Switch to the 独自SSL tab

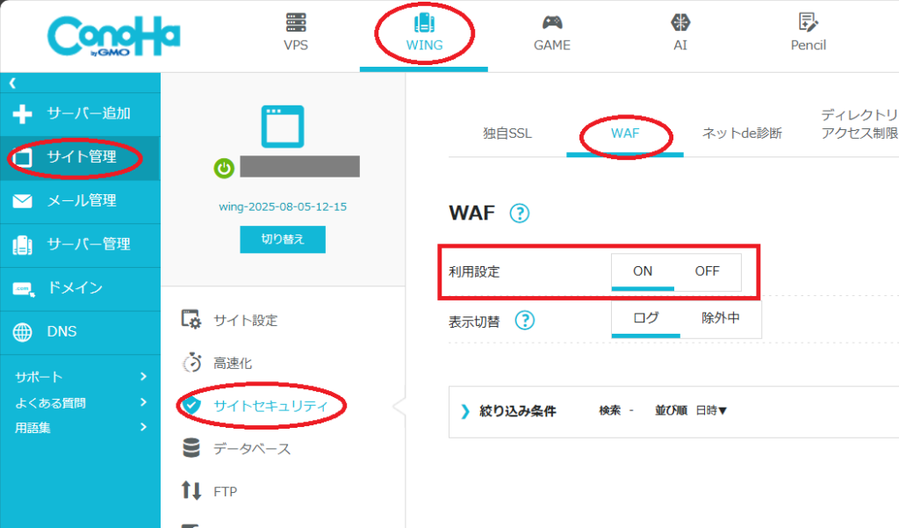pos(507,134)
